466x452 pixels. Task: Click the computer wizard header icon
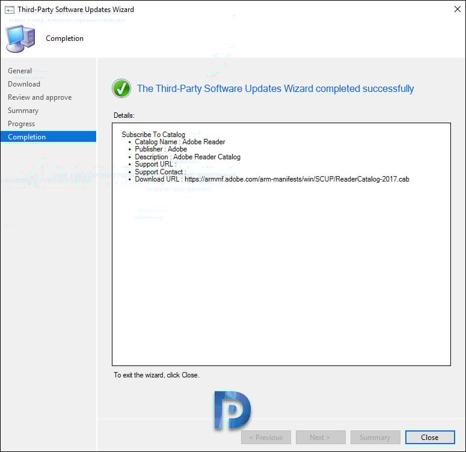point(20,38)
